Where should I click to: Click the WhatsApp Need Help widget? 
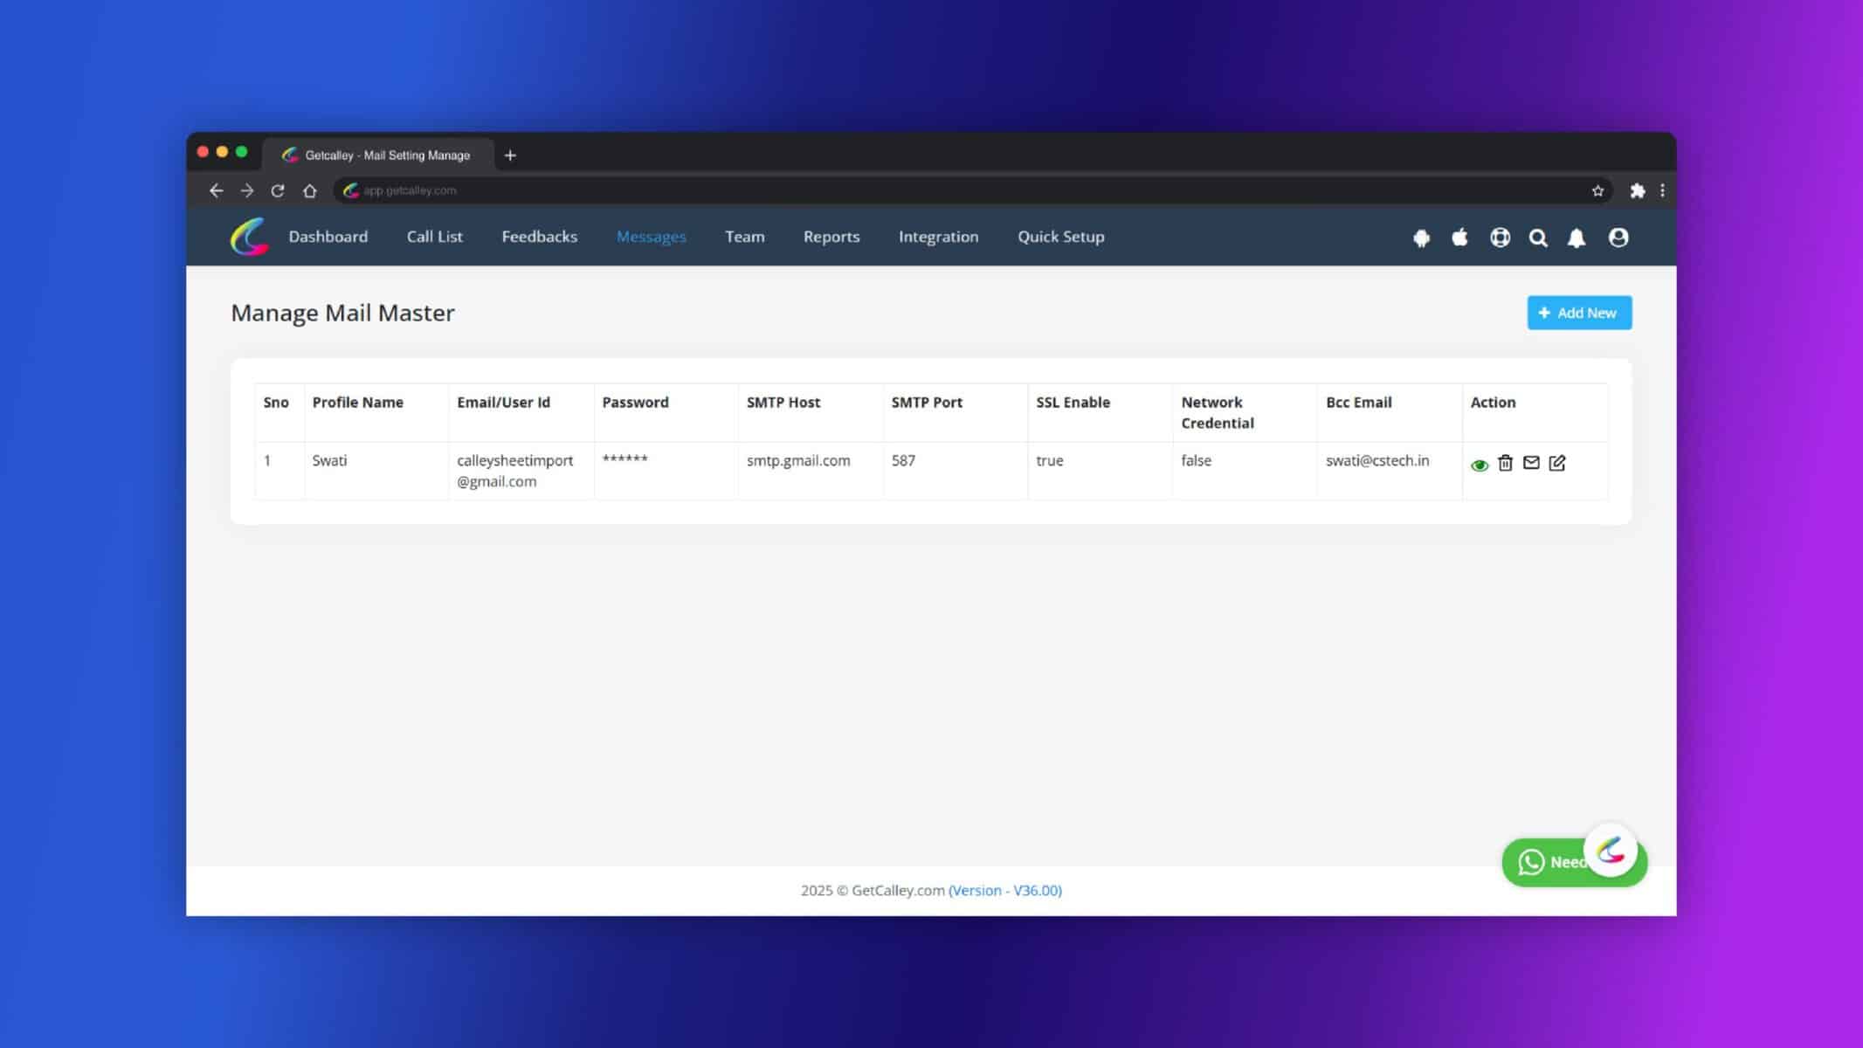[x=1549, y=861]
